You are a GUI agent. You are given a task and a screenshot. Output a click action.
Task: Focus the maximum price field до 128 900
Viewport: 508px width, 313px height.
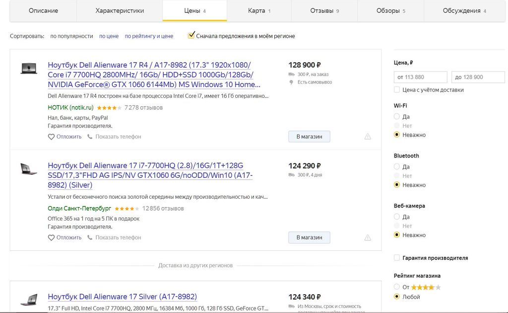[478, 77]
